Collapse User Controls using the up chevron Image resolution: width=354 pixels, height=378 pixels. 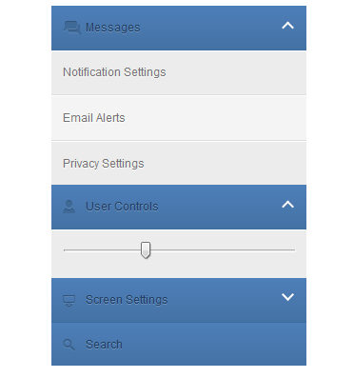click(x=287, y=205)
